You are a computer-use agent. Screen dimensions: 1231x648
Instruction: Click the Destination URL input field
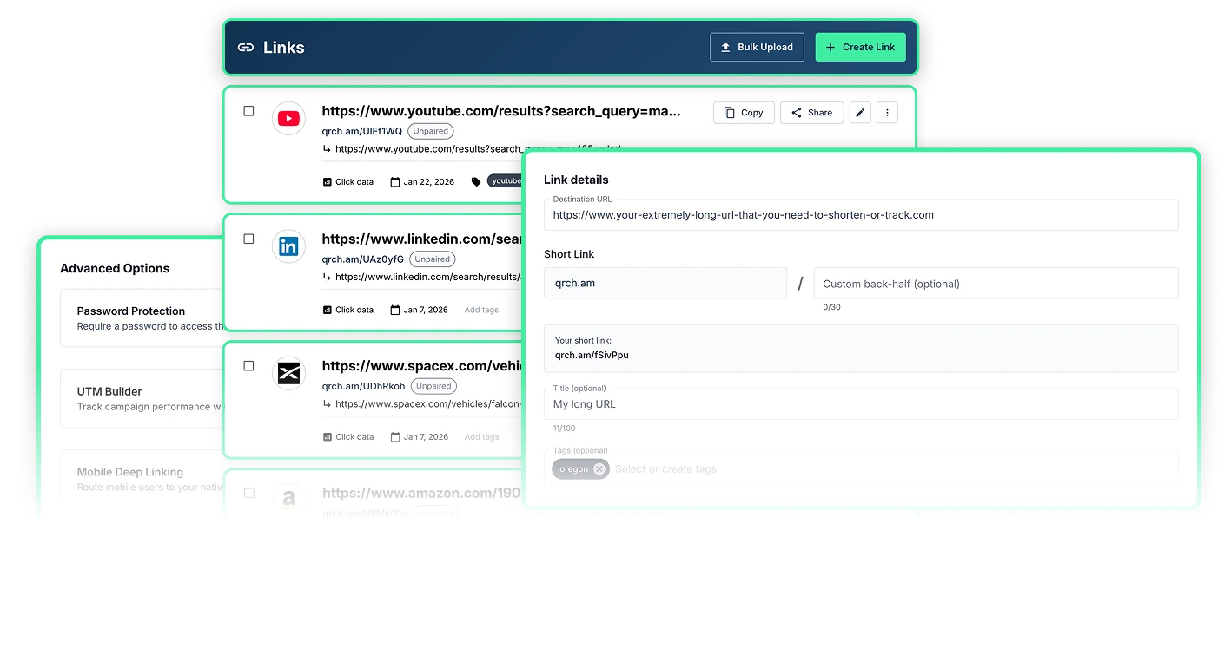click(x=861, y=215)
